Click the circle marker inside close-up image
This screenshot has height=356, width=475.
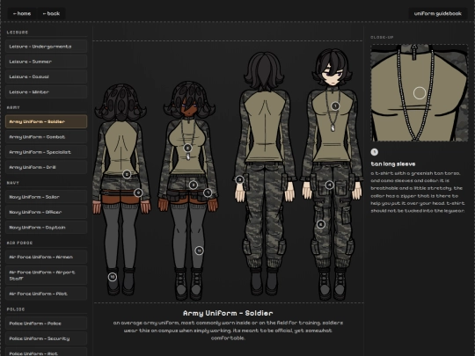[x=420, y=93]
